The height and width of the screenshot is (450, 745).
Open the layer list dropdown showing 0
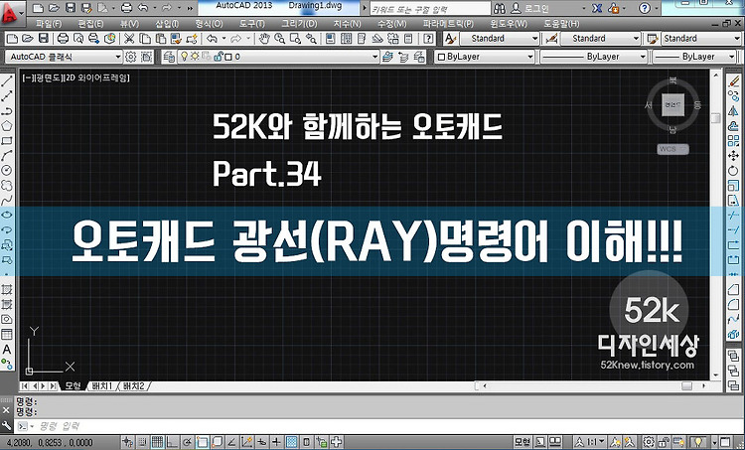click(278, 57)
